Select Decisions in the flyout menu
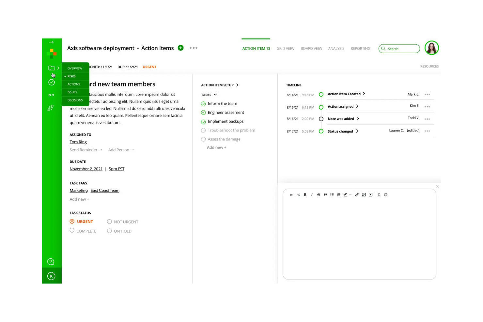The image size is (483, 322). (x=75, y=100)
